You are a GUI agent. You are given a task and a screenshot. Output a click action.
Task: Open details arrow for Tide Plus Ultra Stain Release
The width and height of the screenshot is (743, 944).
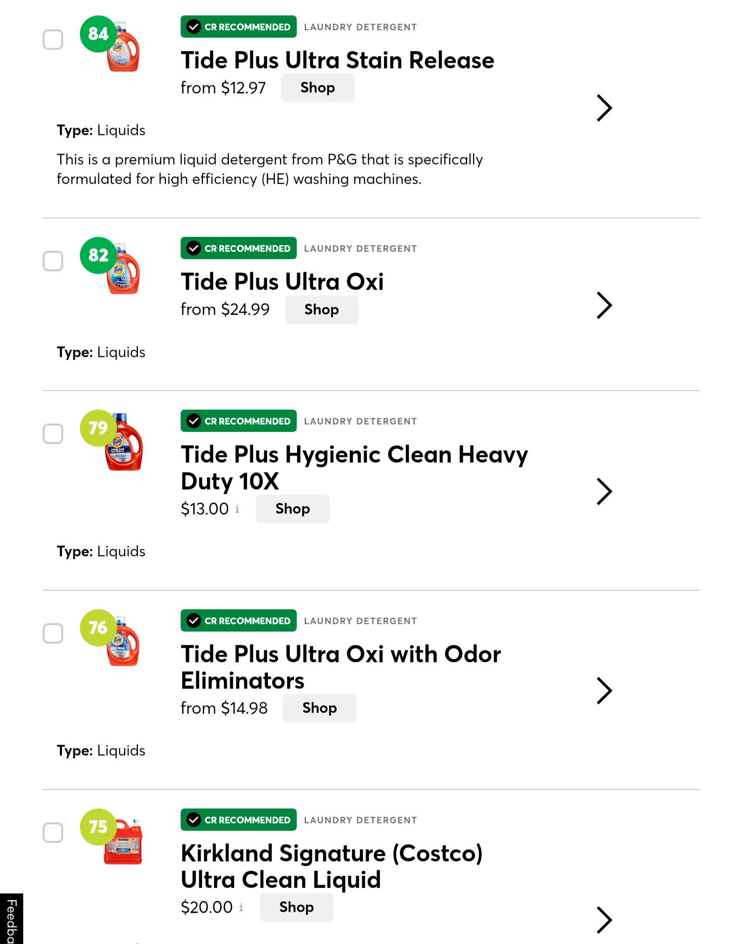(604, 108)
